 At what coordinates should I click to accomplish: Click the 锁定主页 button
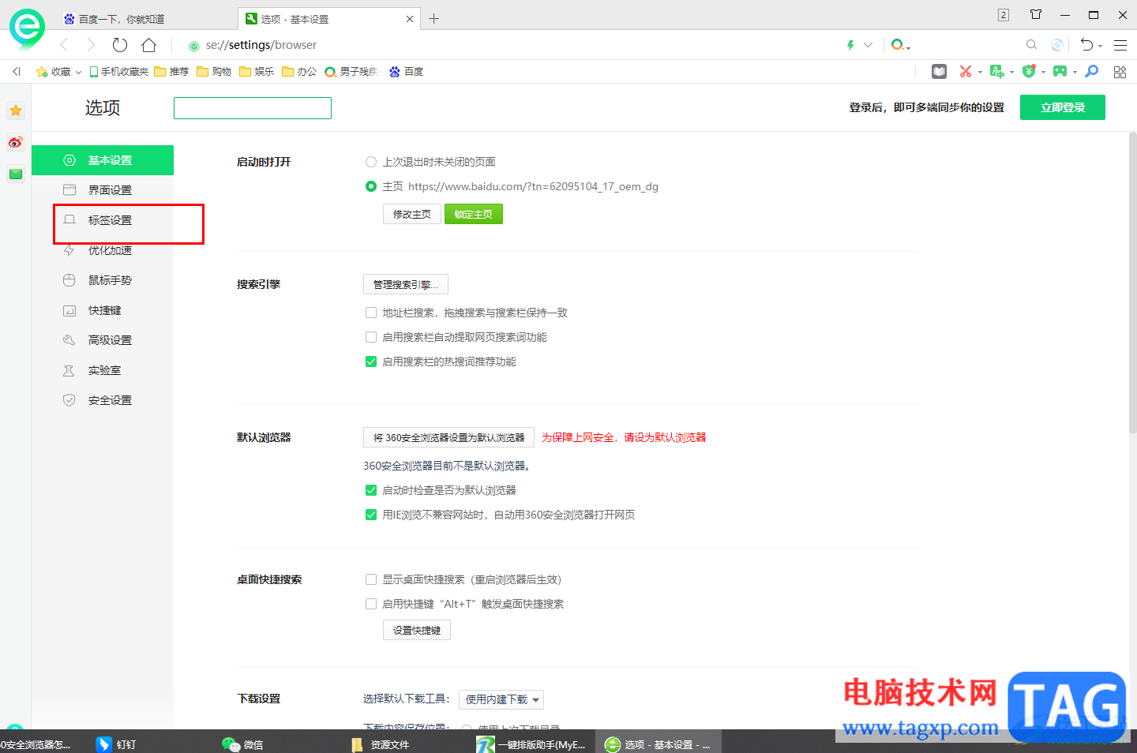pos(473,214)
